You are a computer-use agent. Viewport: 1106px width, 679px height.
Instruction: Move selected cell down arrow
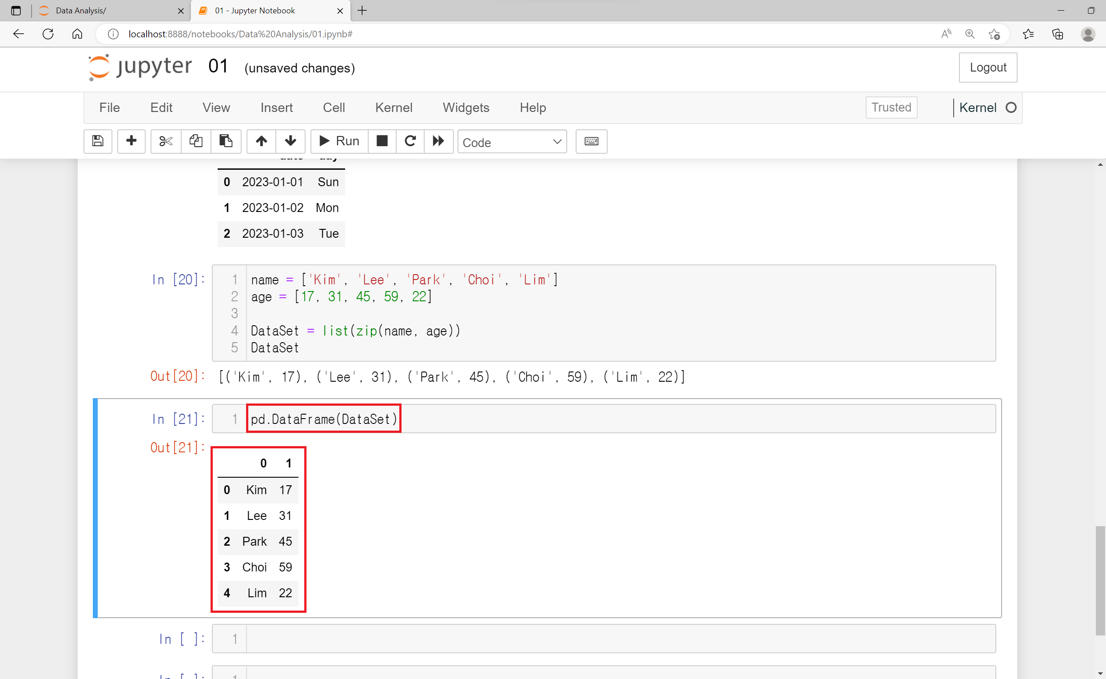coord(290,141)
